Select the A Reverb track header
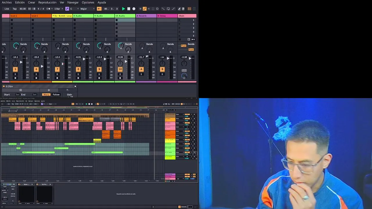The image size is (372, 209). click(146, 16)
